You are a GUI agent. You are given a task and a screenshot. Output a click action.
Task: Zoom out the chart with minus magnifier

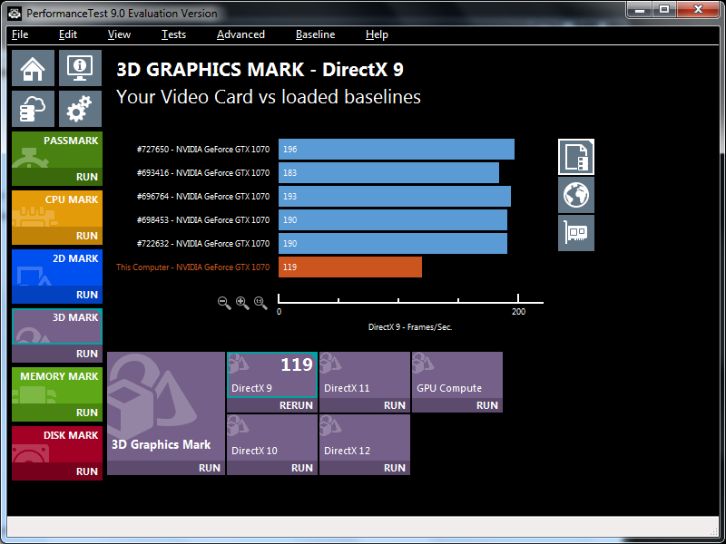tap(224, 303)
